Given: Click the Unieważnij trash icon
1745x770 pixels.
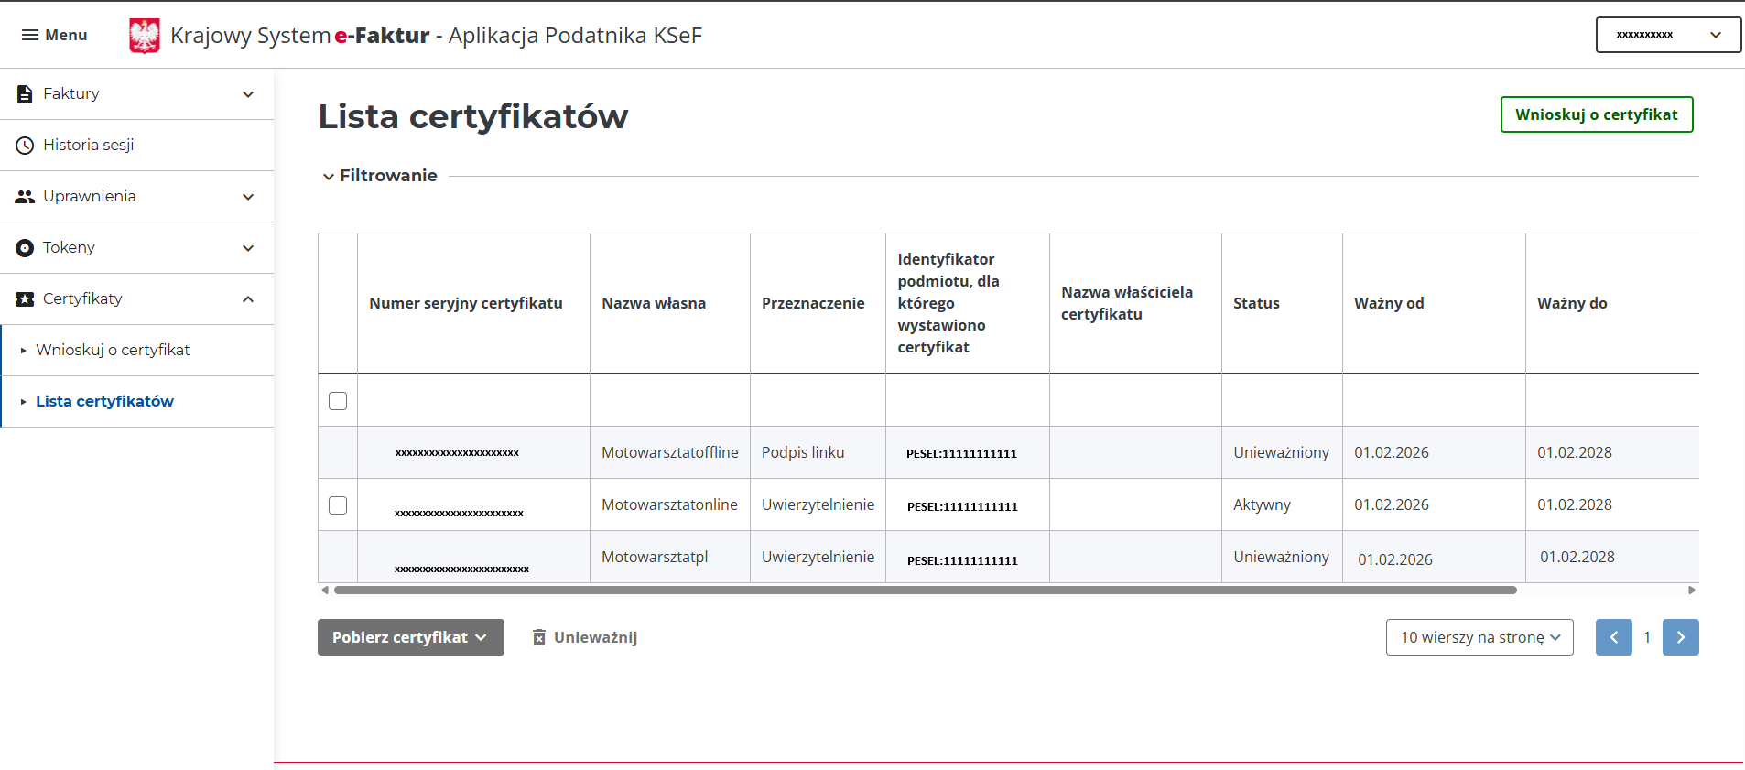Looking at the screenshot, I should point(539,637).
